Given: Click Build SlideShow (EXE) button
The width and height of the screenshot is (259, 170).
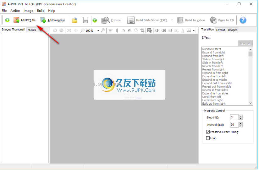Looking at the screenshot, I should point(147,20).
